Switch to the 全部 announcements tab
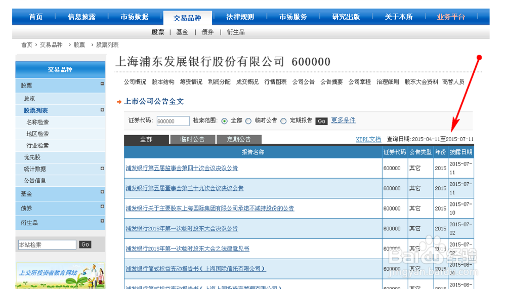The image size is (506, 289). point(147,139)
